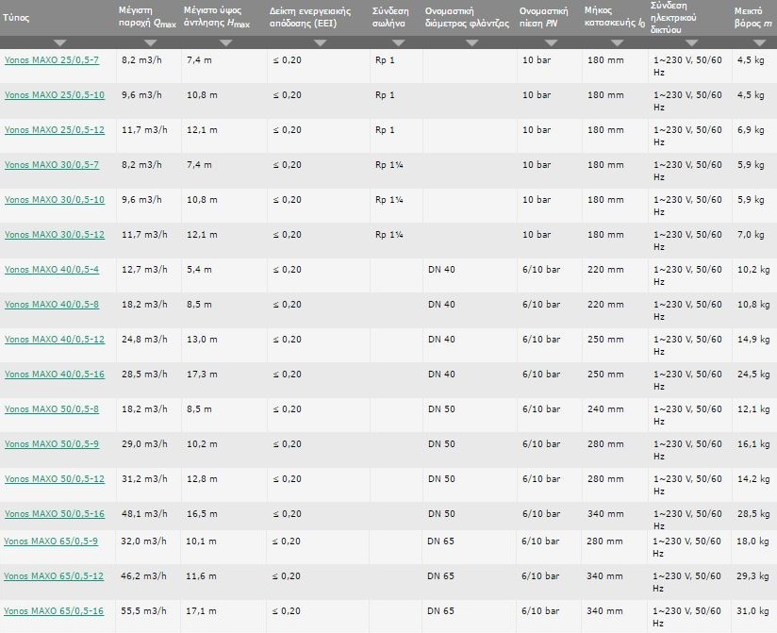Select the Yonos MAXO 25/0,5-12 product link
The height and width of the screenshot is (633, 777).
(x=55, y=129)
